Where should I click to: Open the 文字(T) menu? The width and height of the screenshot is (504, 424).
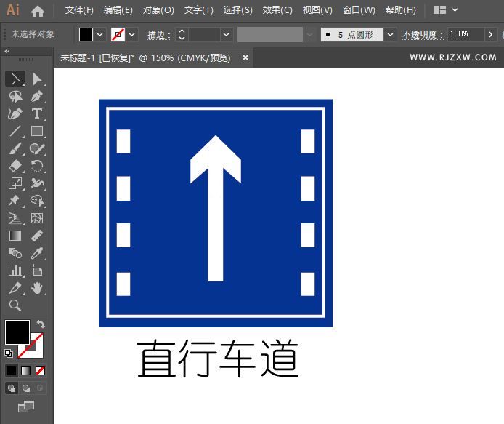199,10
